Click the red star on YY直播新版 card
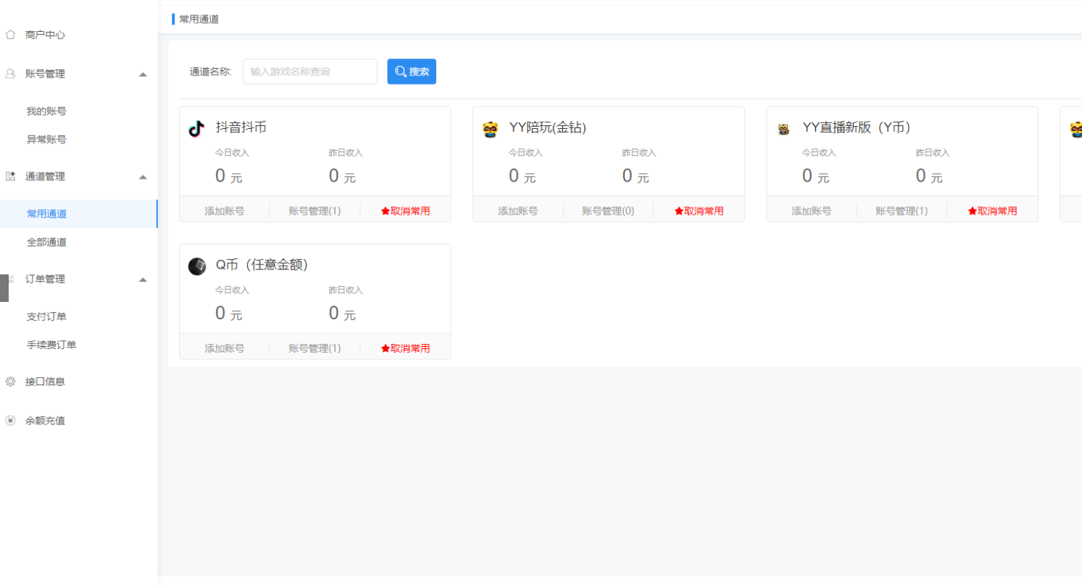 click(x=972, y=211)
